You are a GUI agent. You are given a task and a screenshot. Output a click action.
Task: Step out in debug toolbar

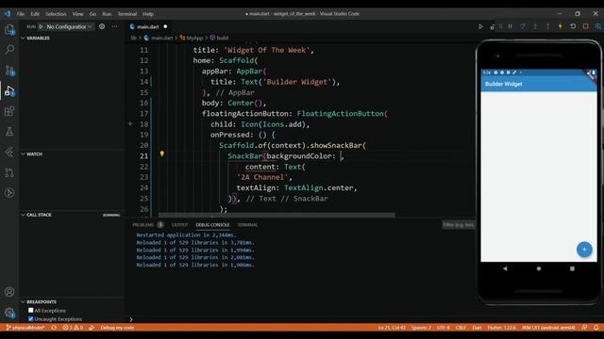click(x=547, y=26)
